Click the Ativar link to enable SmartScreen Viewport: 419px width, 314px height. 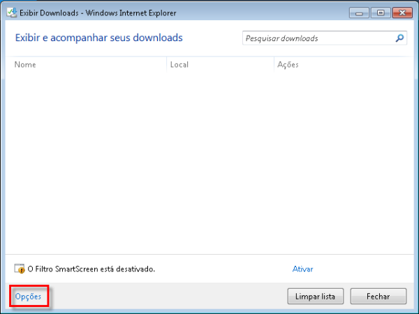tap(302, 269)
